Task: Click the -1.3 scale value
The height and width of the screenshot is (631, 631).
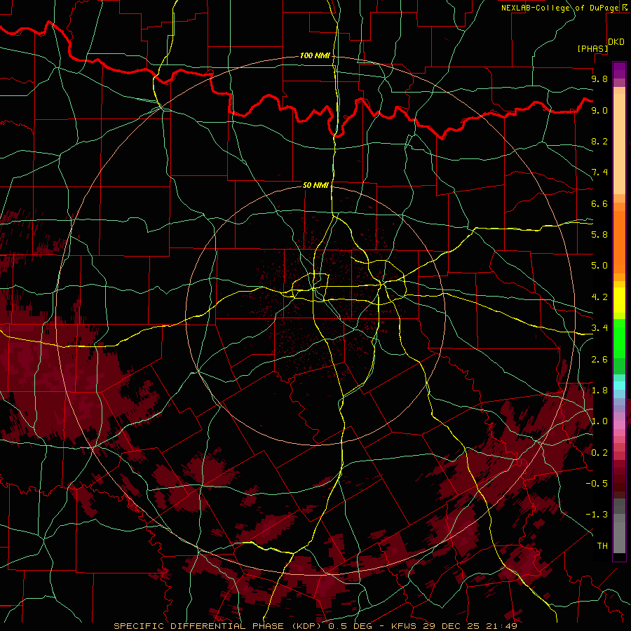Action: (x=597, y=515)
